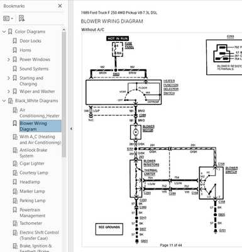Screen dimensions: 242x252
Task: Click the Blower Wiring Diagram bookmark icon
Action: click(x=14, y=123)
